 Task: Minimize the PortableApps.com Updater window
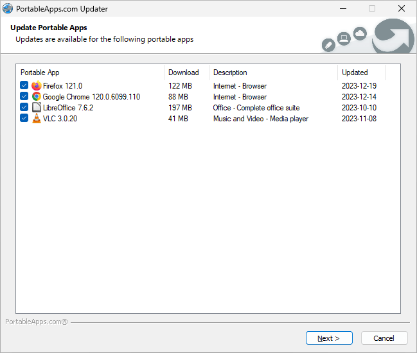point(343,8)
